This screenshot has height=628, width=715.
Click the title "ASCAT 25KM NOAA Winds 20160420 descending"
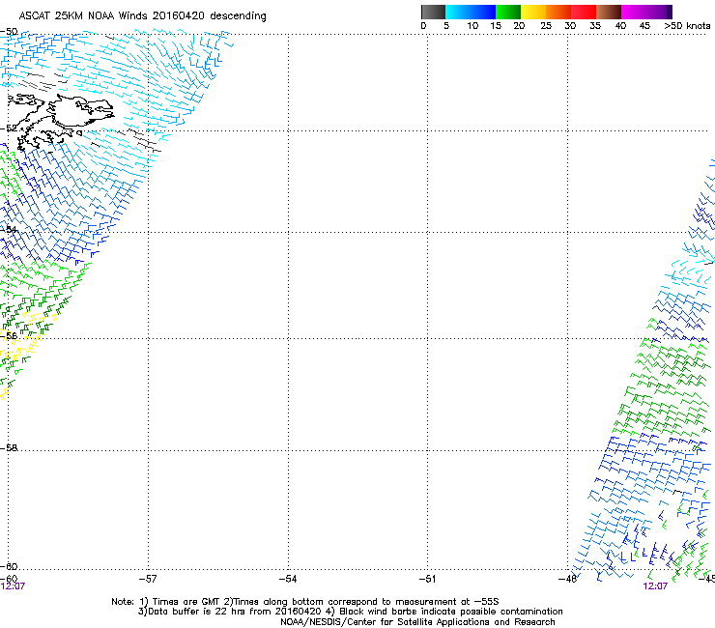(x=142, y=16)
